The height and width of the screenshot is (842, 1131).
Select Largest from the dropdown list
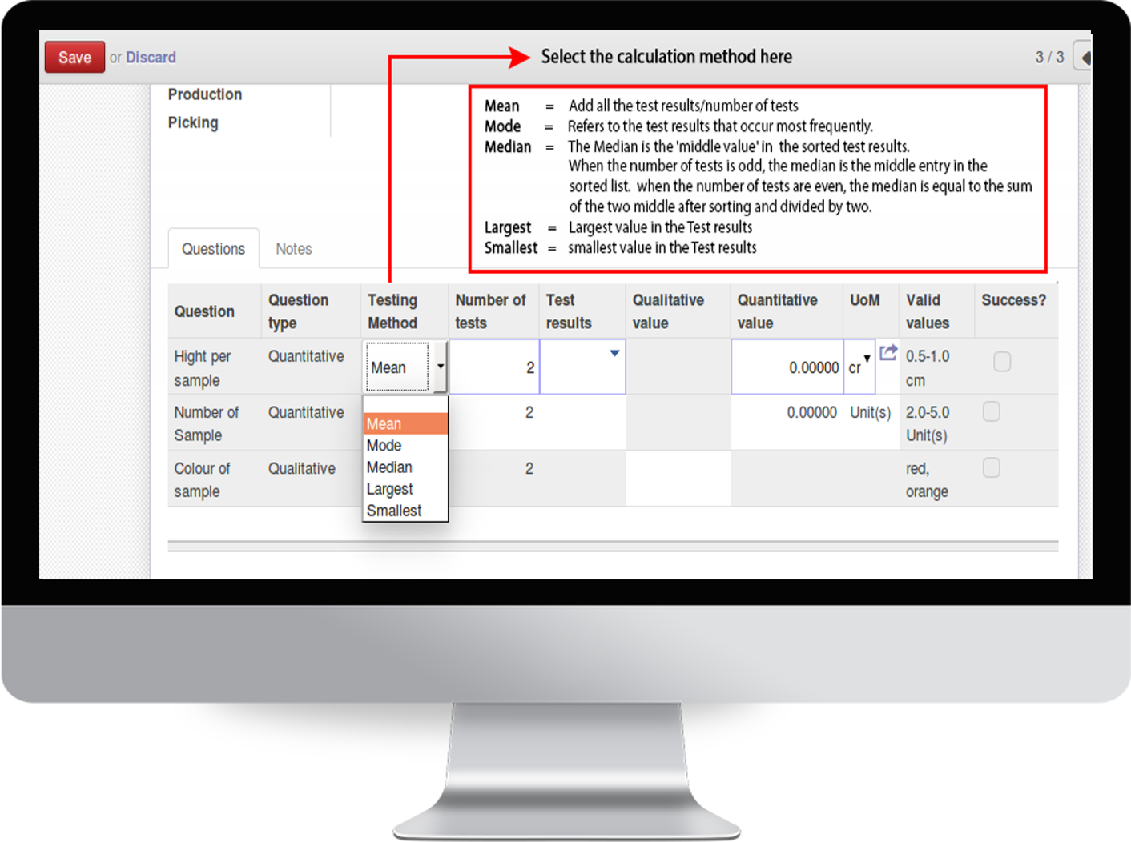pos(405,488)
